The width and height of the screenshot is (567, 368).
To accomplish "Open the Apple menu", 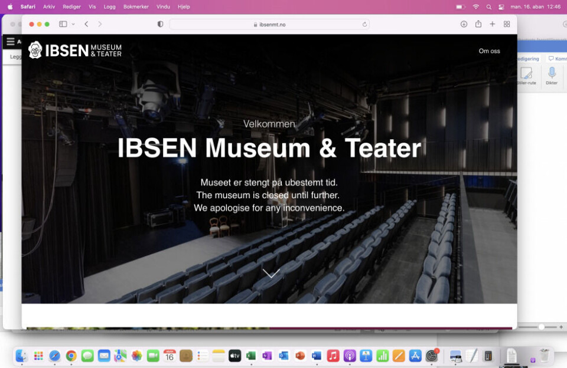I will [x=10, y=6].
